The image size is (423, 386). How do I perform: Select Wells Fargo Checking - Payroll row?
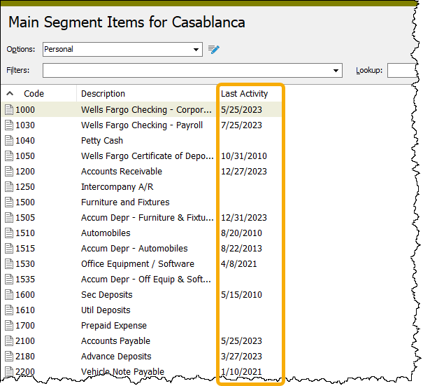[141, 125]
